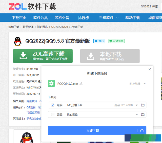Click 即时通讯 breadcrumb link
The width and height of the screenshot is (162, 143).
42,27
